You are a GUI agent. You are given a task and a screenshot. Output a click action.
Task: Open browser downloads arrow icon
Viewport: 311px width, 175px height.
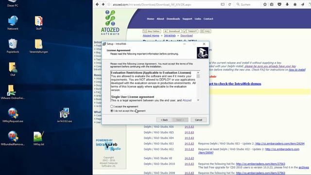pyautogui.click(x=287, y=4)
